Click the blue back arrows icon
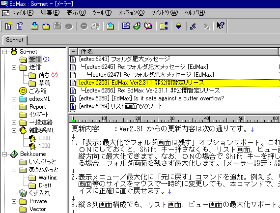 click(193, 26)
